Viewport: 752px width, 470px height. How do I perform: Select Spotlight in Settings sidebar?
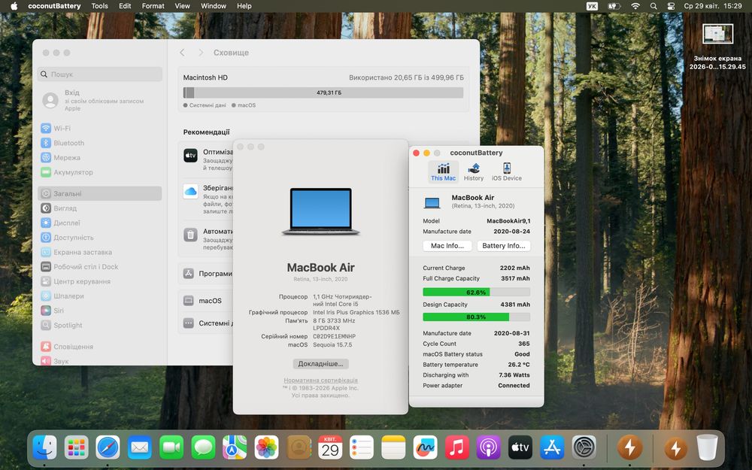(100, 325)
